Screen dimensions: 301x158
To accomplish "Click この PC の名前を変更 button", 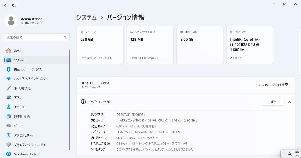I will 274,85.
